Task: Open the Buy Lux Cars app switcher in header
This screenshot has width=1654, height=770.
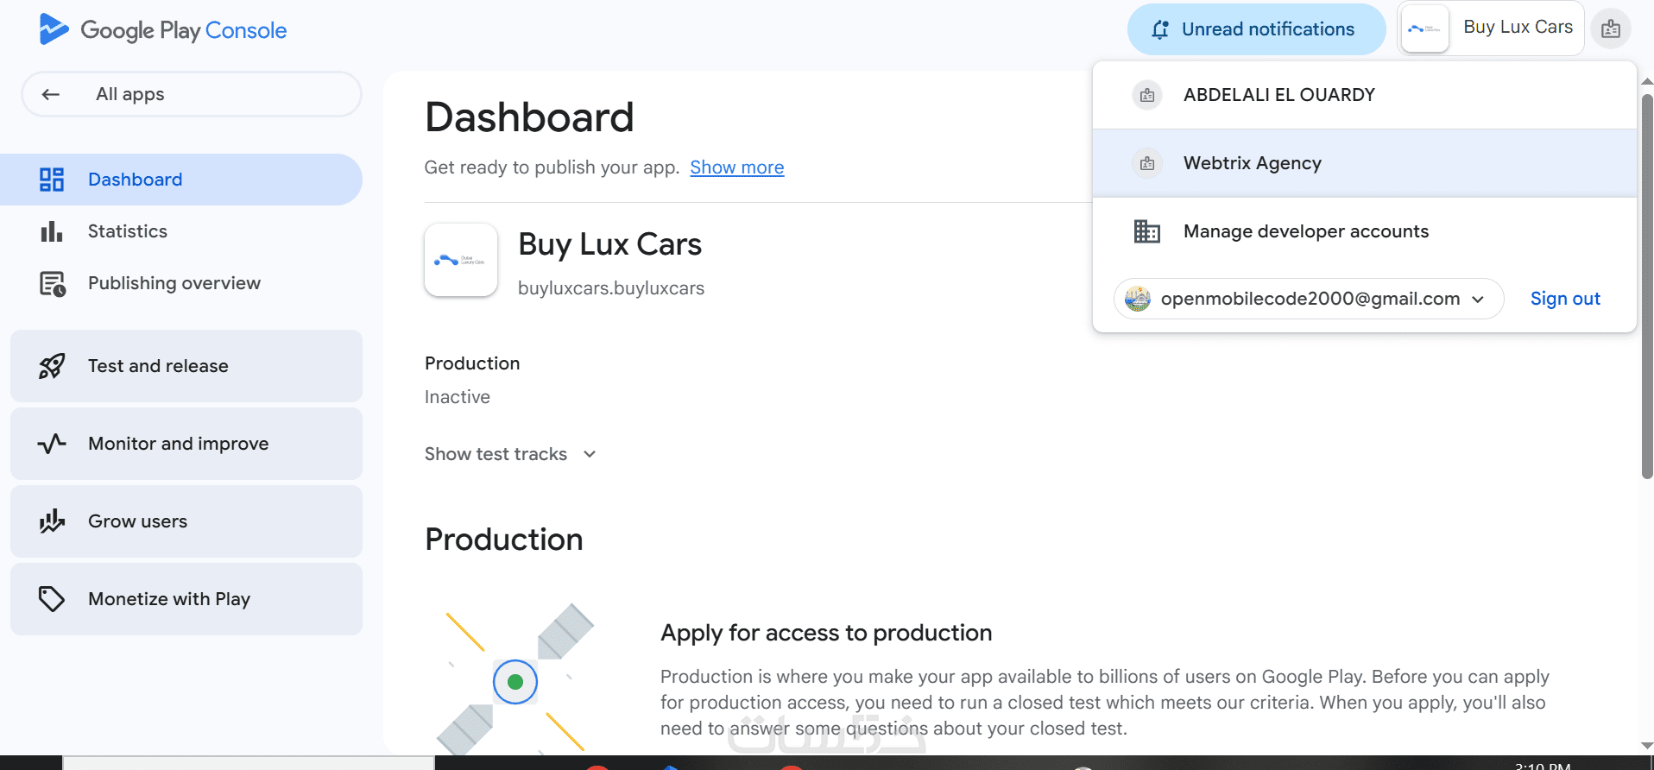Action: 1491,28
